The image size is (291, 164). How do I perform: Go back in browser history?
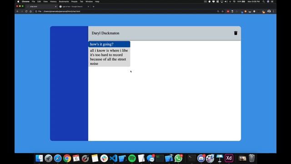[17, 11]
